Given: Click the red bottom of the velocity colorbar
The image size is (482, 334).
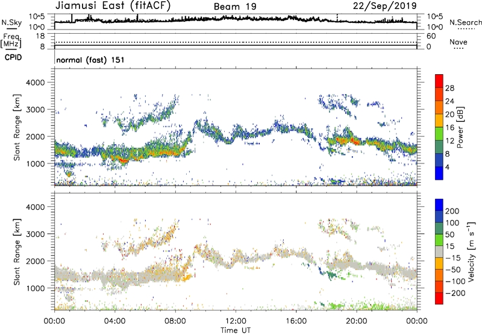Looking at the screenshot, I should click(439, 298).
